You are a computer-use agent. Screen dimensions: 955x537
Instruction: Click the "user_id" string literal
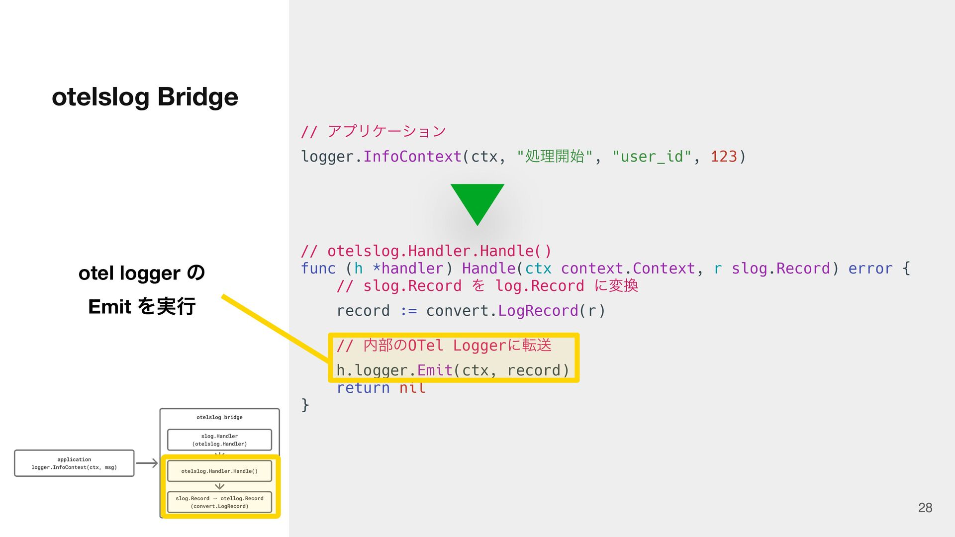coord(652,157)
